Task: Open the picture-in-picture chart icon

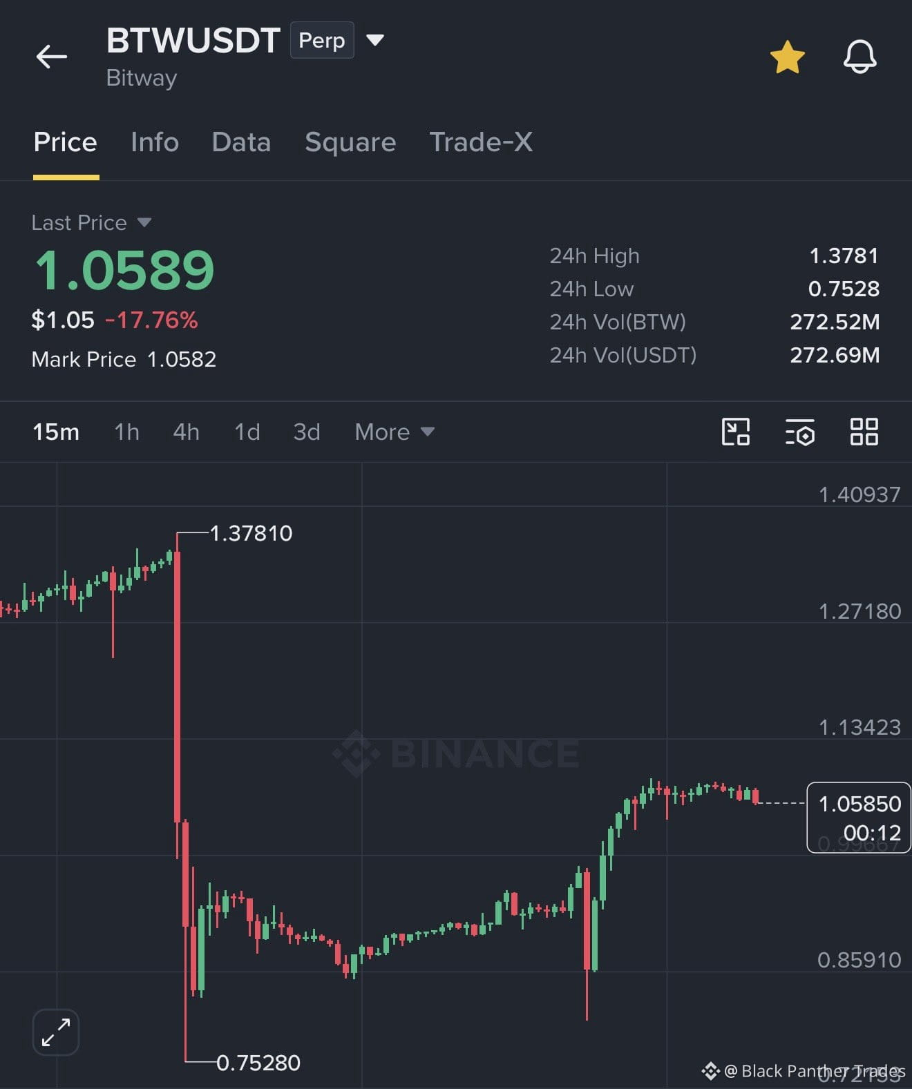Action: [x=736, y=432]
